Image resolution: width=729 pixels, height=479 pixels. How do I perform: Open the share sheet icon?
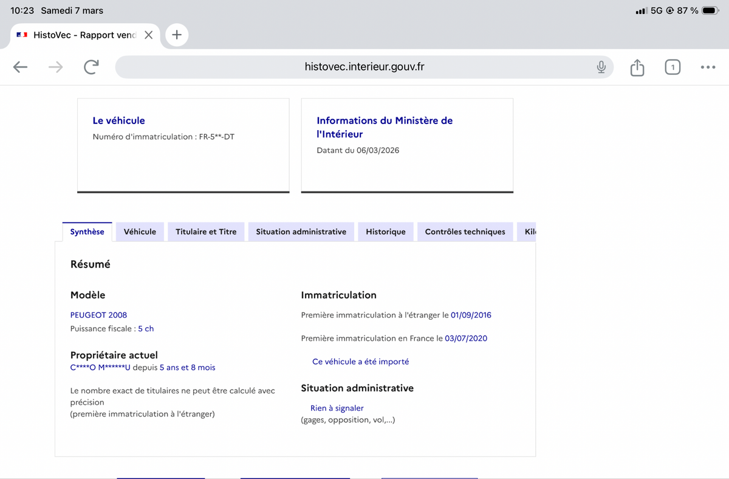[637, 67]
